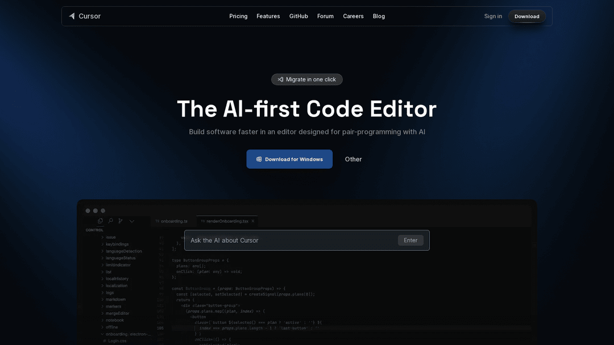Click the Cursor logo arrow icon
Image resolution: width=614 pixels, height=345 pixels.
72,16
